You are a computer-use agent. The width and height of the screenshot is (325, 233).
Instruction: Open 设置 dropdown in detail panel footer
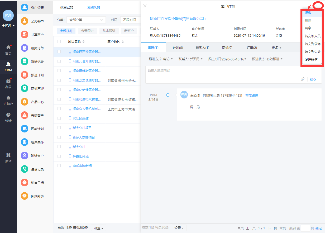(179, 228)
